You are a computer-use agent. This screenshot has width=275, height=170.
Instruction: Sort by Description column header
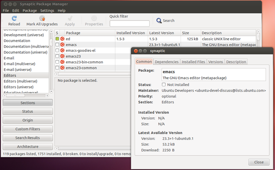[228, 33]
